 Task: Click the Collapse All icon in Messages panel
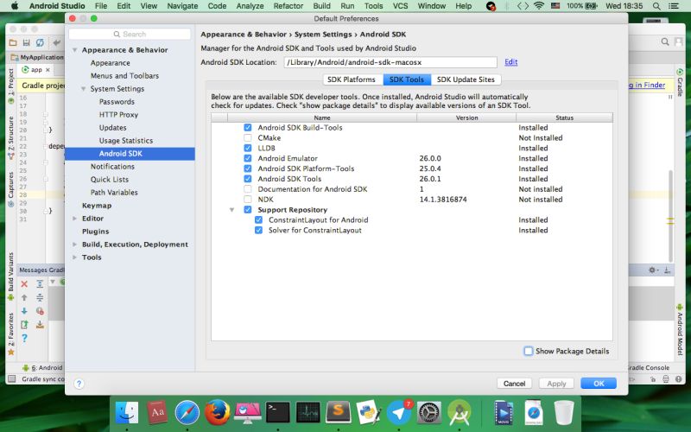(x=40, y=297)
